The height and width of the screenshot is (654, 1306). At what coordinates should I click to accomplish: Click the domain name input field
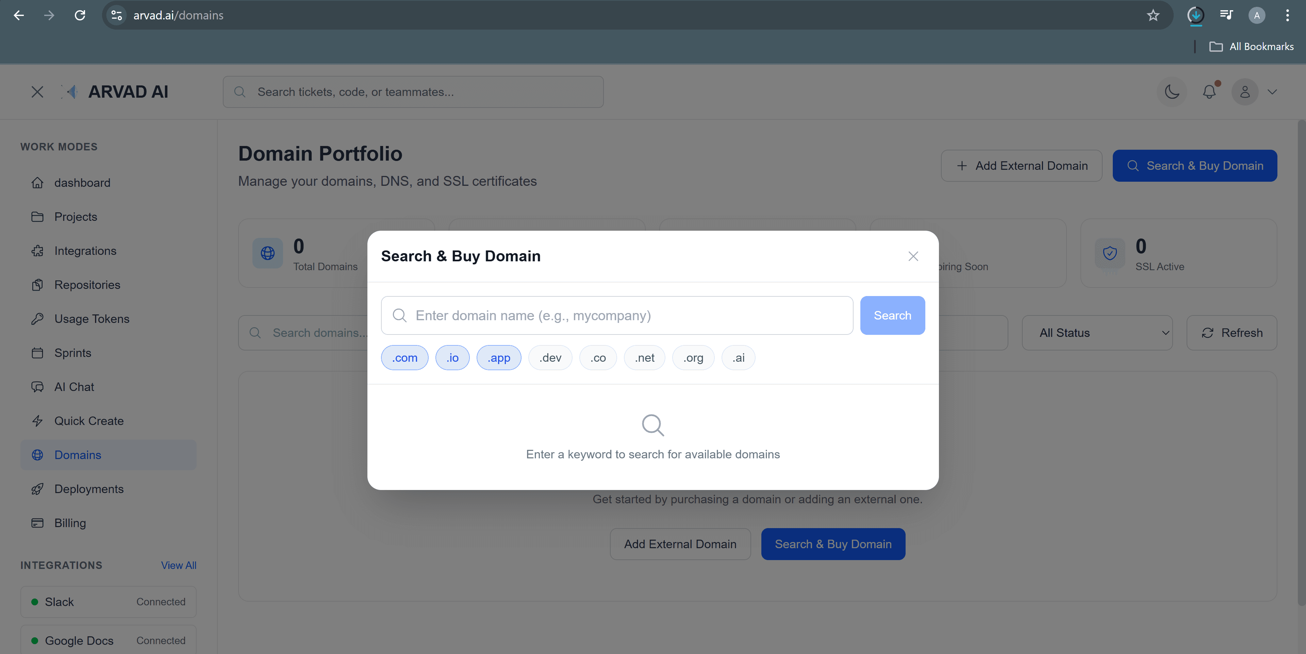click(x=616, y=315)
